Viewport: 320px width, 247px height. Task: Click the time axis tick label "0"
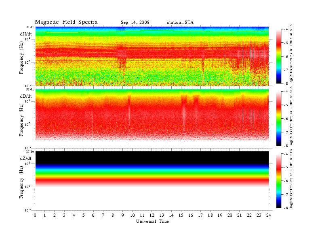(35, 215)
